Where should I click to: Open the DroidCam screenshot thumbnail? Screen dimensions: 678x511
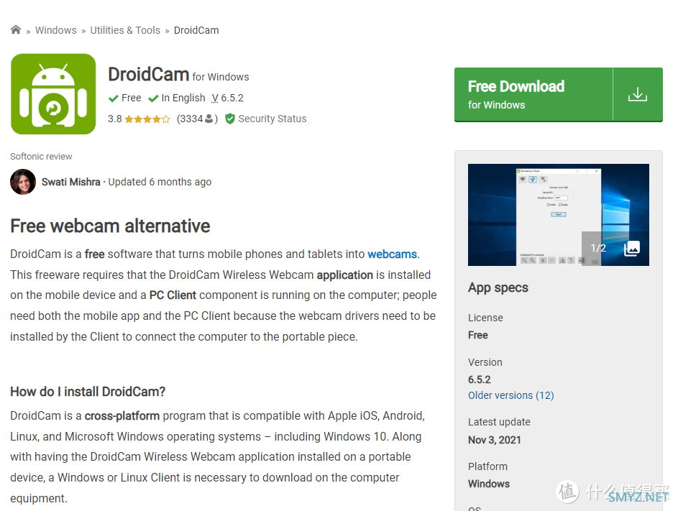click(x=558, y=215)
